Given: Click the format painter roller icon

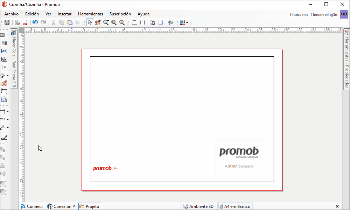Looking at the screenshot, I should (170, 22).
